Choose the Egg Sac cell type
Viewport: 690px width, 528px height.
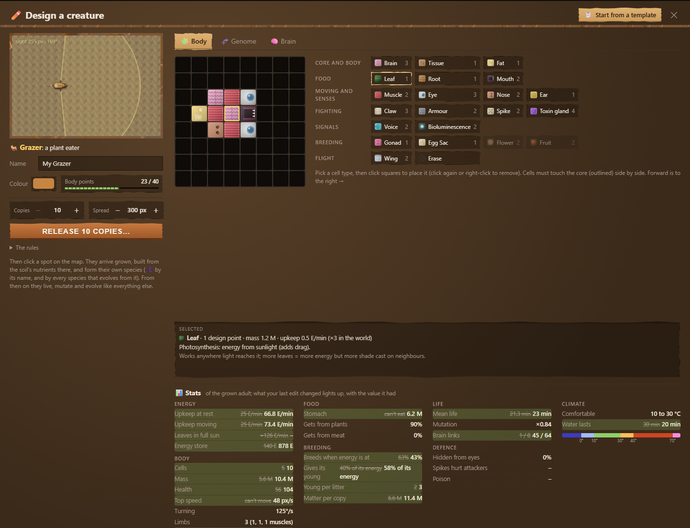[x=447, y=143]
